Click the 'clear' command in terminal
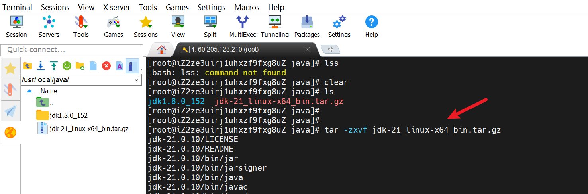588x194 pixels. click(x=336, y=82)
